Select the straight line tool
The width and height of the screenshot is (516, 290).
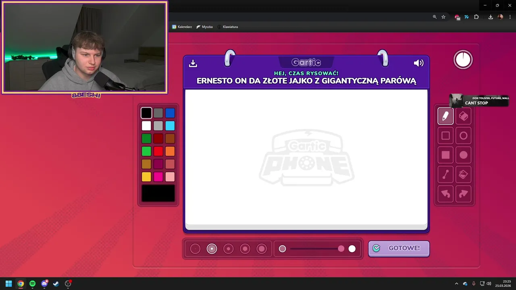coord(445,174)
